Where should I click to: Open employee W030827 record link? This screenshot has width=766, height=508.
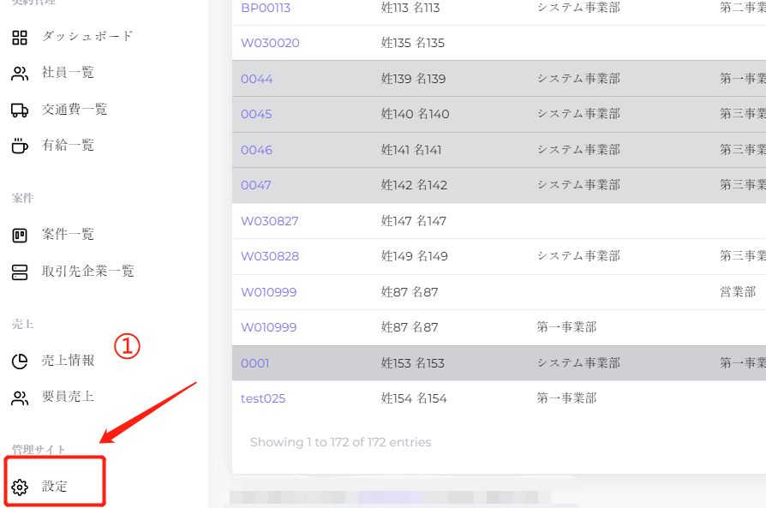pos(269,221)
